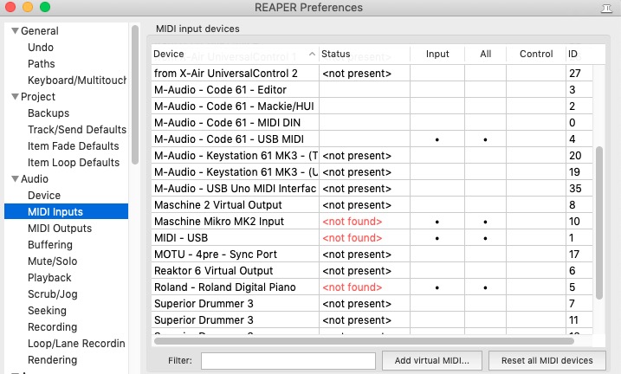Select Maschine 2 Virtual Output row
Image resolution: width=621 pixels, height=374 pixels.
click(372, 205)
